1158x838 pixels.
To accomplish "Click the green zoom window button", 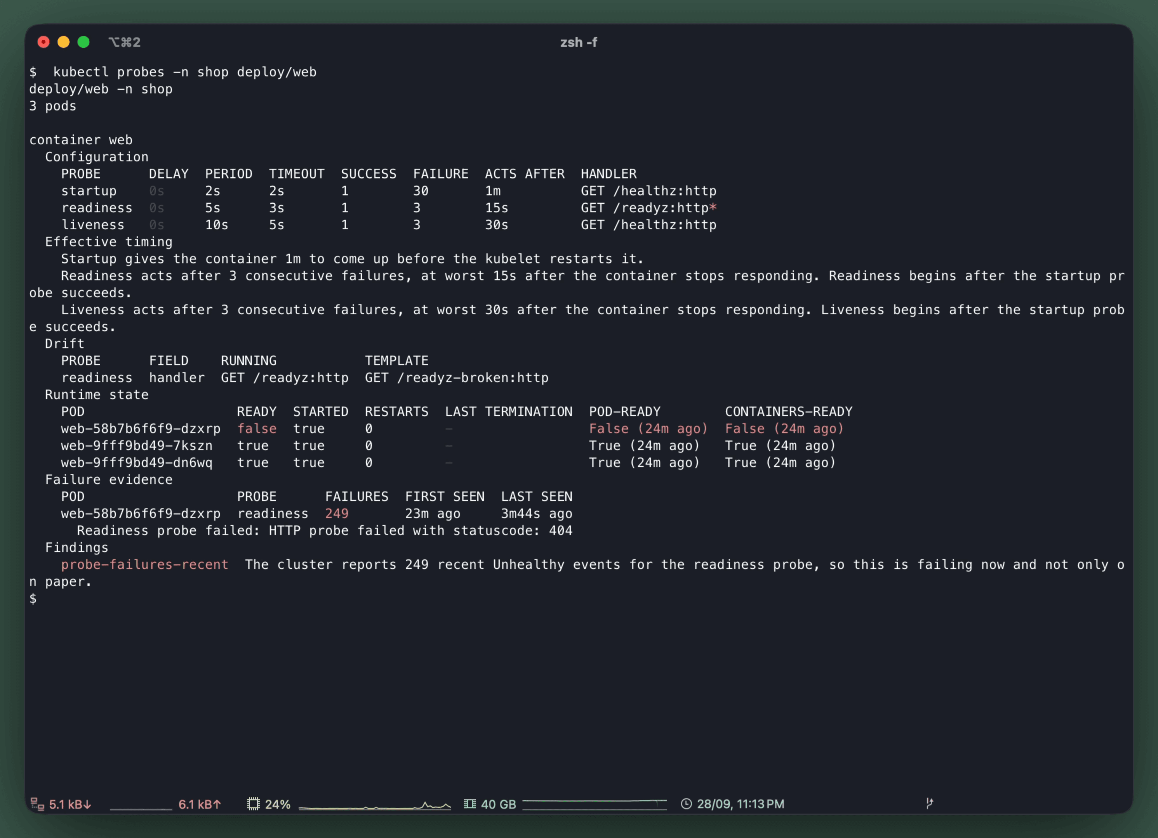I will pos(83,42).
